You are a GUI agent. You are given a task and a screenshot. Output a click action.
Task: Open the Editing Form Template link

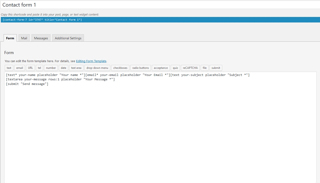click(91, 61)
